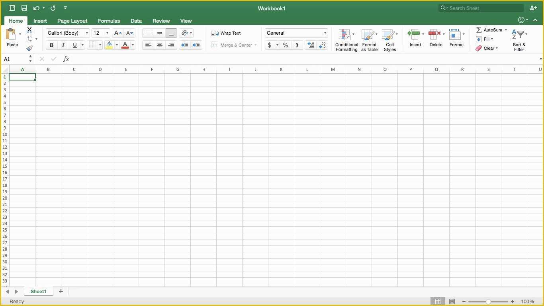
Task: Select the Sheet1 tab
Action: pyautogui.click(x=38, y=291)
